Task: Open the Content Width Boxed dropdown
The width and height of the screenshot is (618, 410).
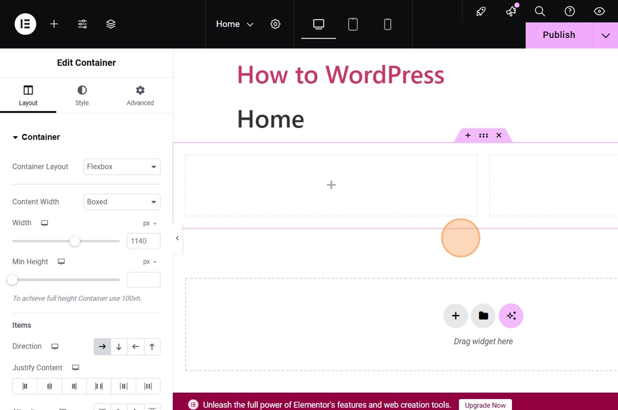Action: [x=122, y=202]
